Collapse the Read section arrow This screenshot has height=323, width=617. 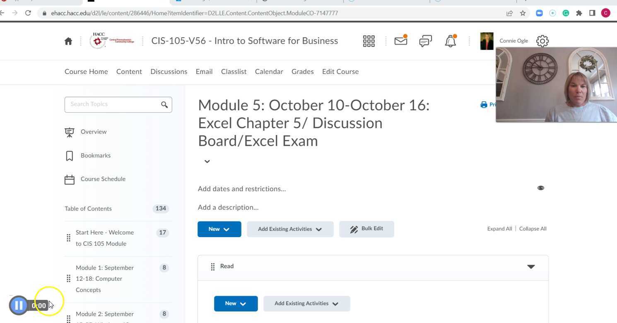[x=531, y=266]
